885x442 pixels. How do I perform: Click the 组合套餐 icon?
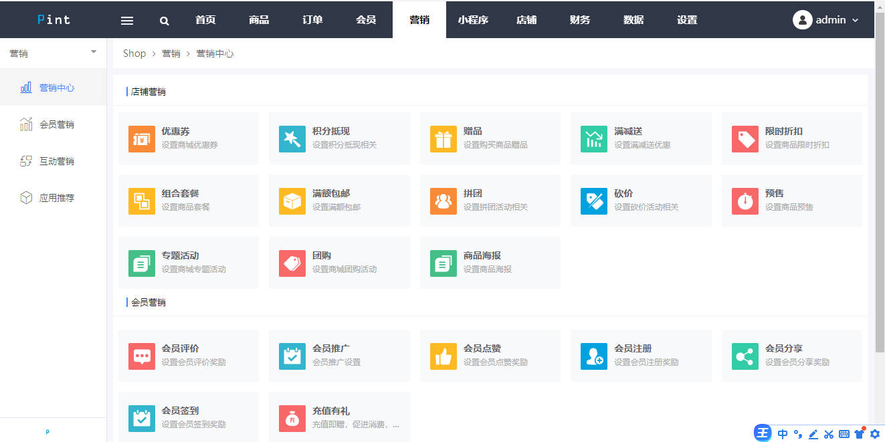coord(141,201)
